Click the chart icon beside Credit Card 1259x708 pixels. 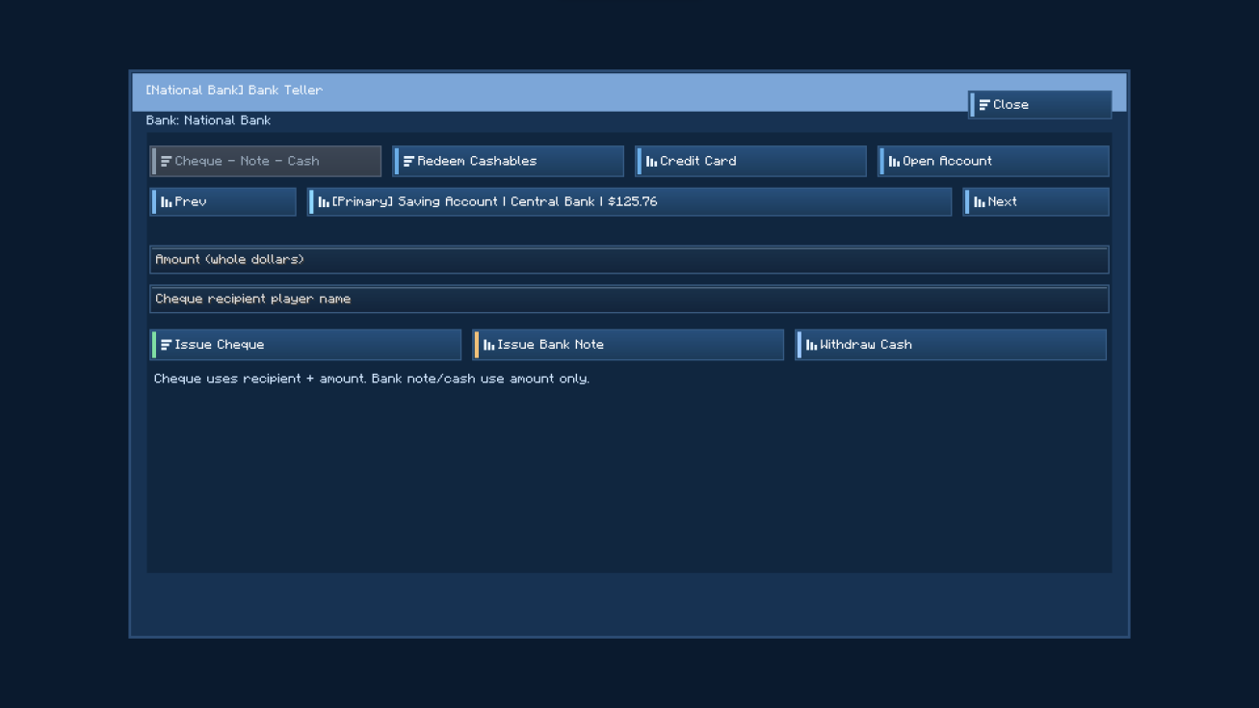coord(651,162)
